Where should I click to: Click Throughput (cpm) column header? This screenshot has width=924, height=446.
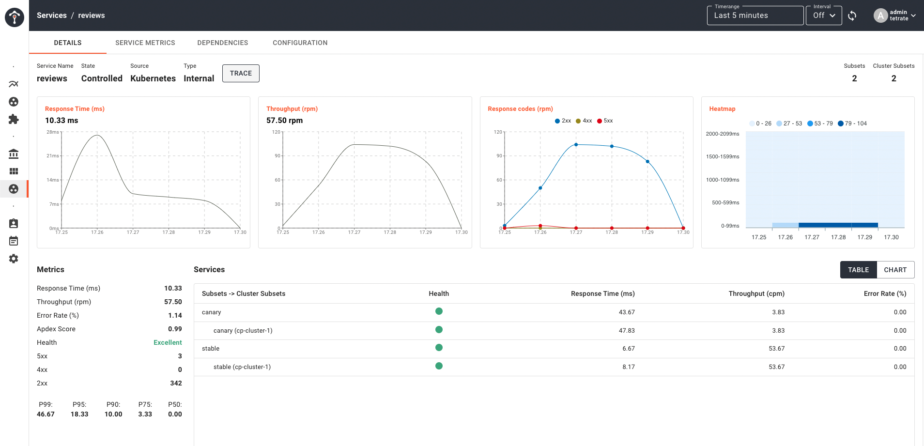pos(756,293)
